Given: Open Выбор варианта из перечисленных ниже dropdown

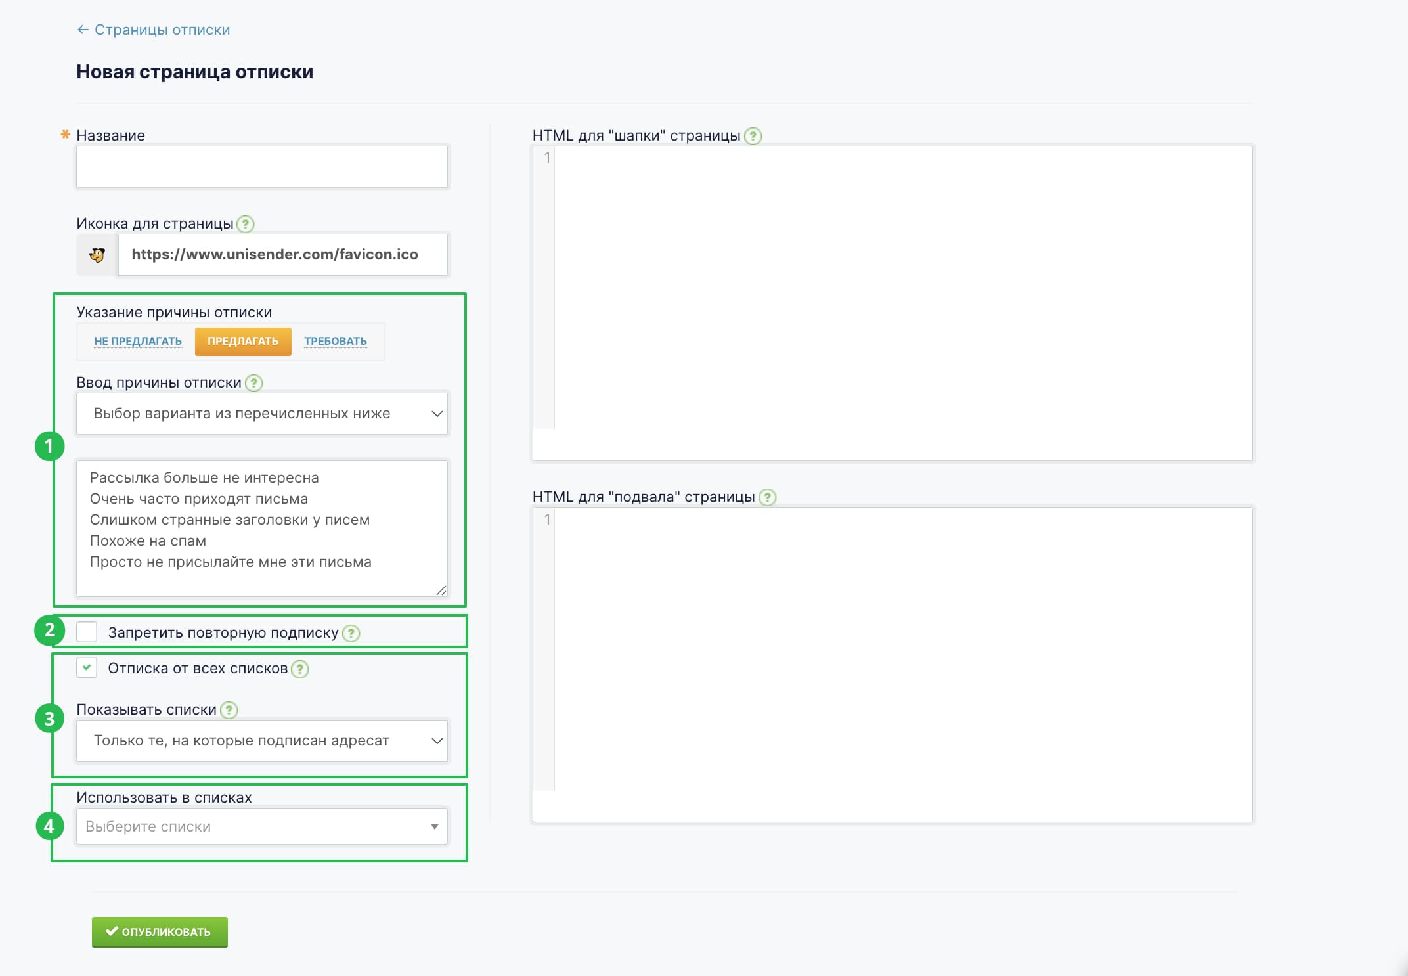Looking at the screenshot, I should tap(262, 414).
